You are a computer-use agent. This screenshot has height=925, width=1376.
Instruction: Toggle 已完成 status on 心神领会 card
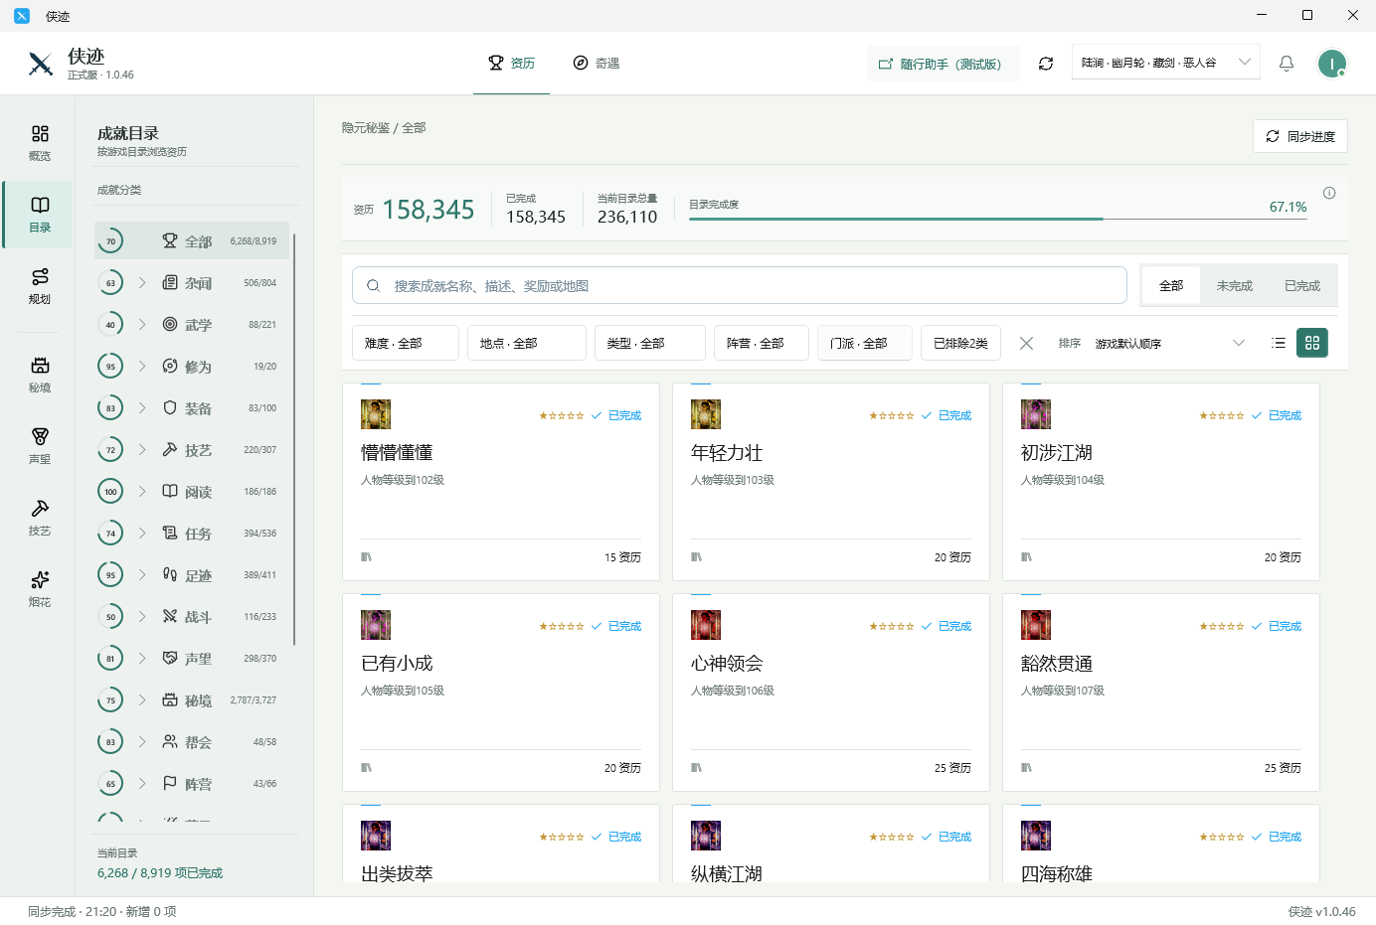(946, 626)
